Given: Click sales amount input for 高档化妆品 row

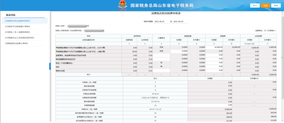Looking at the screenshot, I should [x=214, y=70].
